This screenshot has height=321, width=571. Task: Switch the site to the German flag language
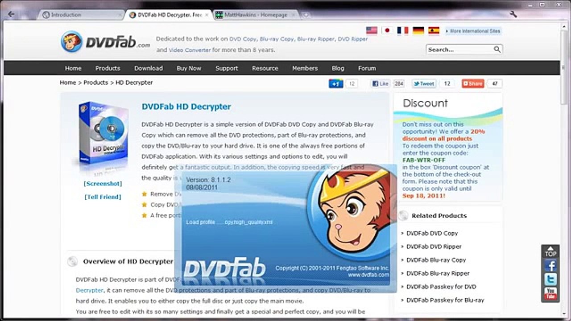pos(418,30)
